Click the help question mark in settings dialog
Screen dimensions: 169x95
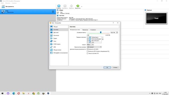click(113, 23)
